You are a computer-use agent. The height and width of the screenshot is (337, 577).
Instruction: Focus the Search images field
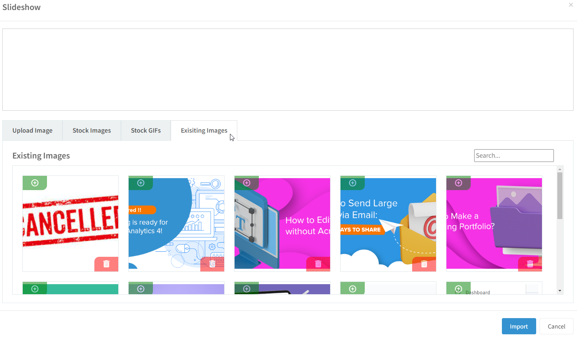click(514, 155)
